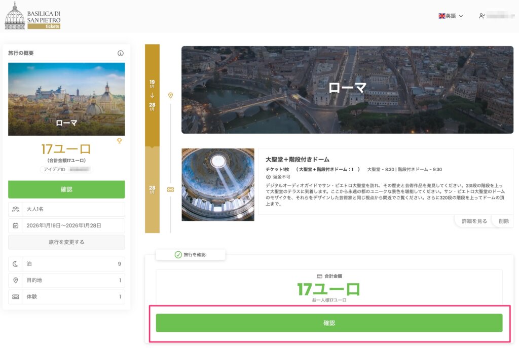This screenshot has height=348, width=519.
Task: Click the UK flag language icon
Action: (441, 16)
